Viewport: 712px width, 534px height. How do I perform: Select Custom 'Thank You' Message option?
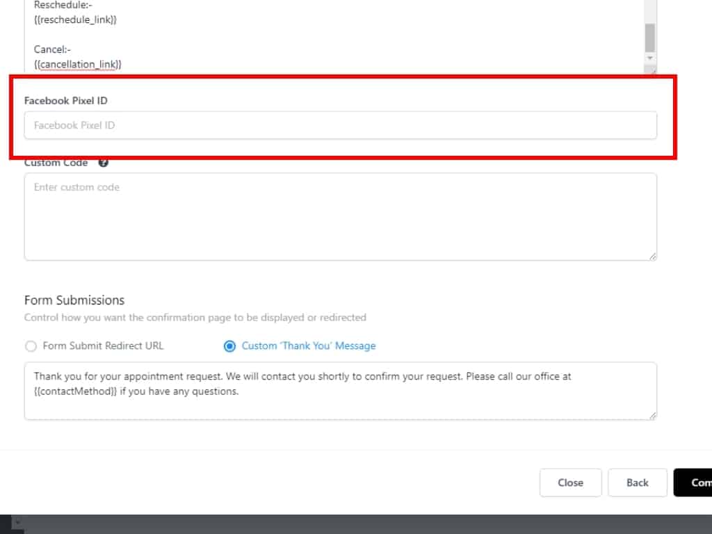[x=229, y=346]
